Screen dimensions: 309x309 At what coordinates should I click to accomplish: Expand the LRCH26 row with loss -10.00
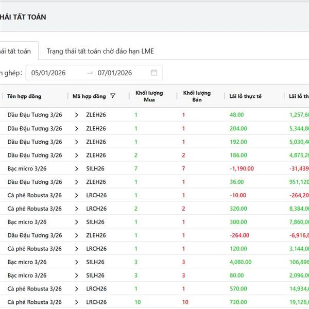pyautogui.click(x=77, y=195)
